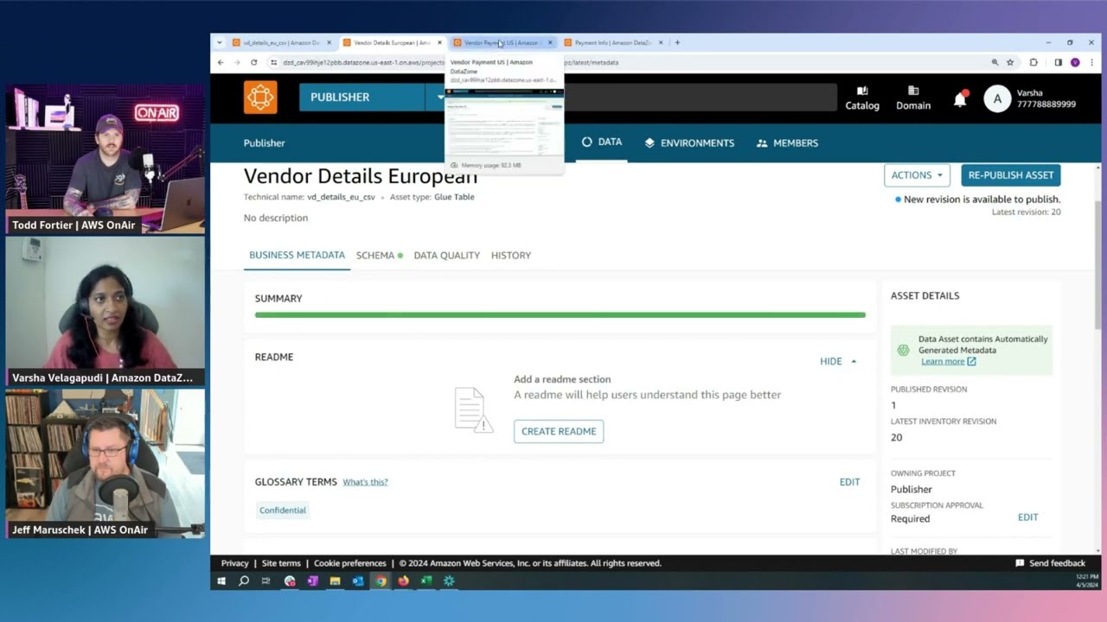Click the Send feedback link text

tap(1057, 563)
